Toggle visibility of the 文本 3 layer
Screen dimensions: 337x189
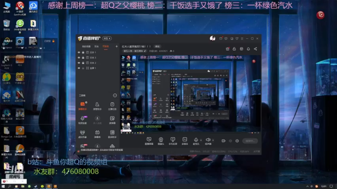point(79,58)
